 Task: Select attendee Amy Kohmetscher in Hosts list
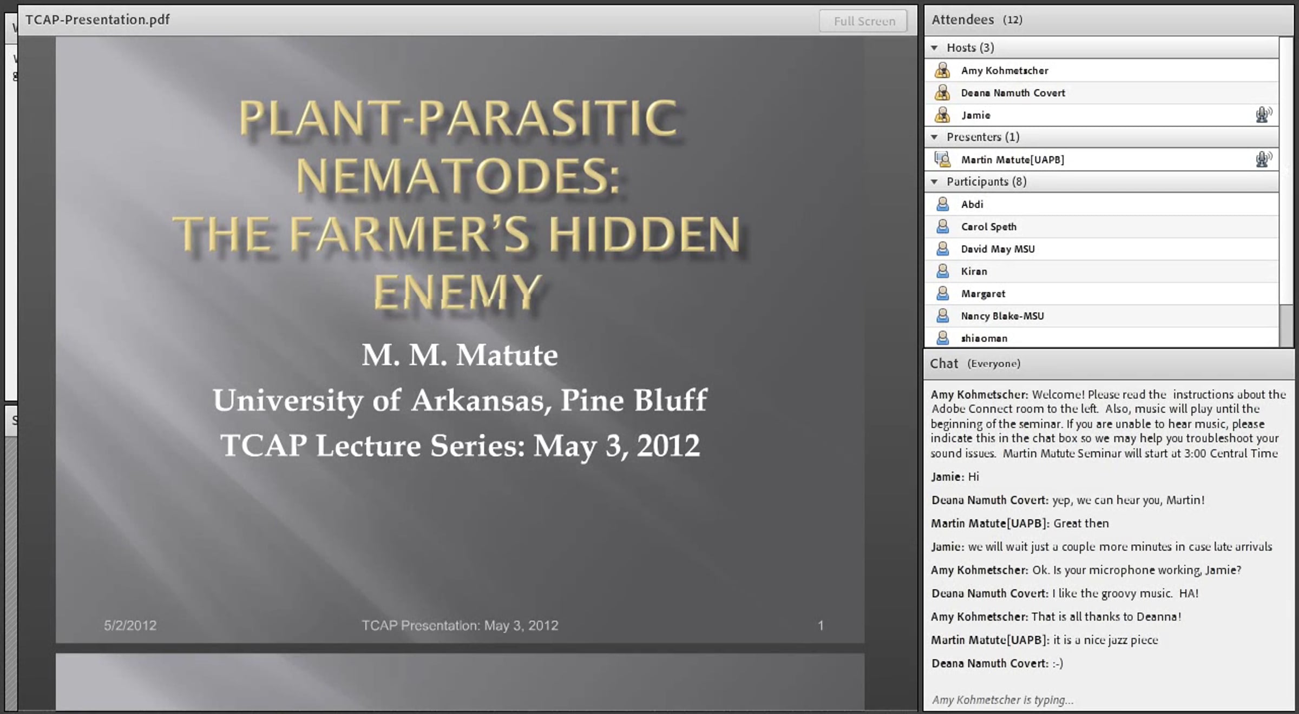coord(1005,70)
